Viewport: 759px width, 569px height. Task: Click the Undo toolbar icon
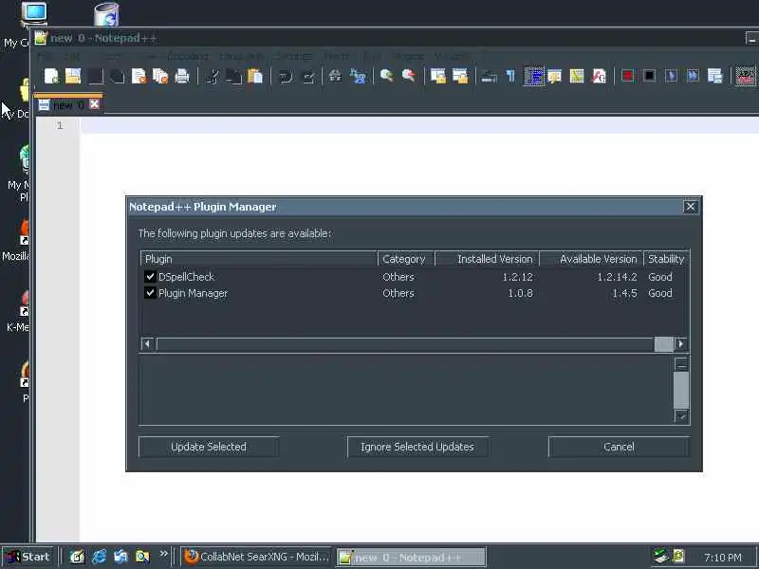[x=286, y=76]
